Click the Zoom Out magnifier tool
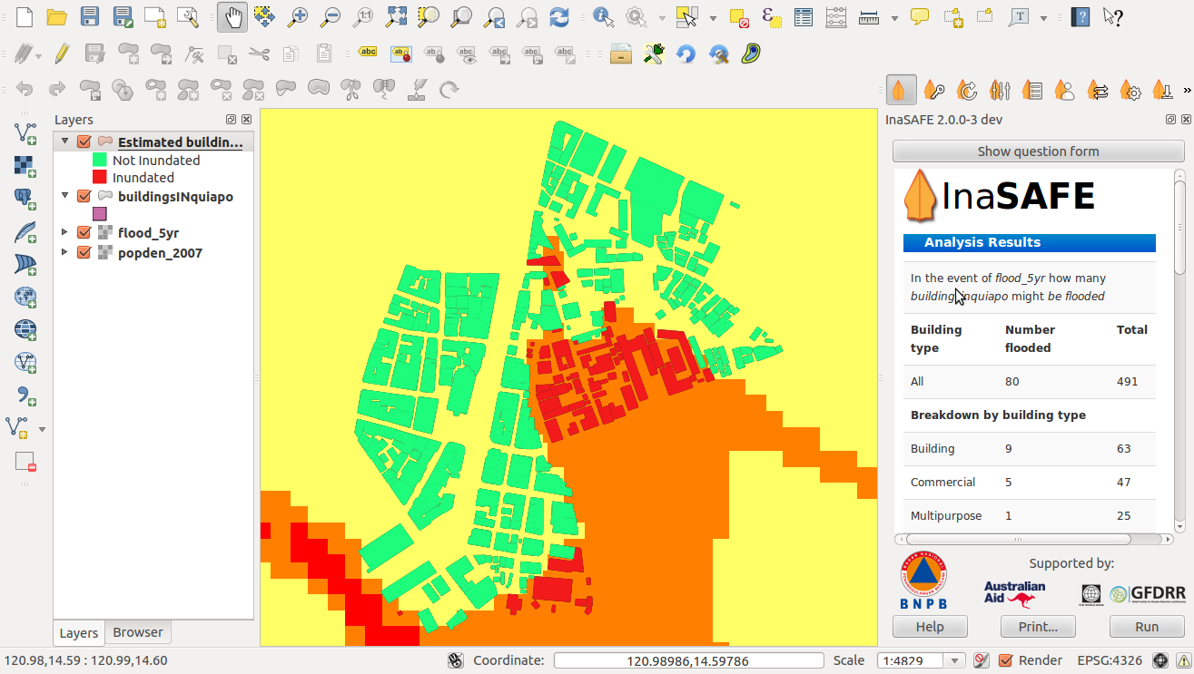1194x674 pixels. (331, 16)
